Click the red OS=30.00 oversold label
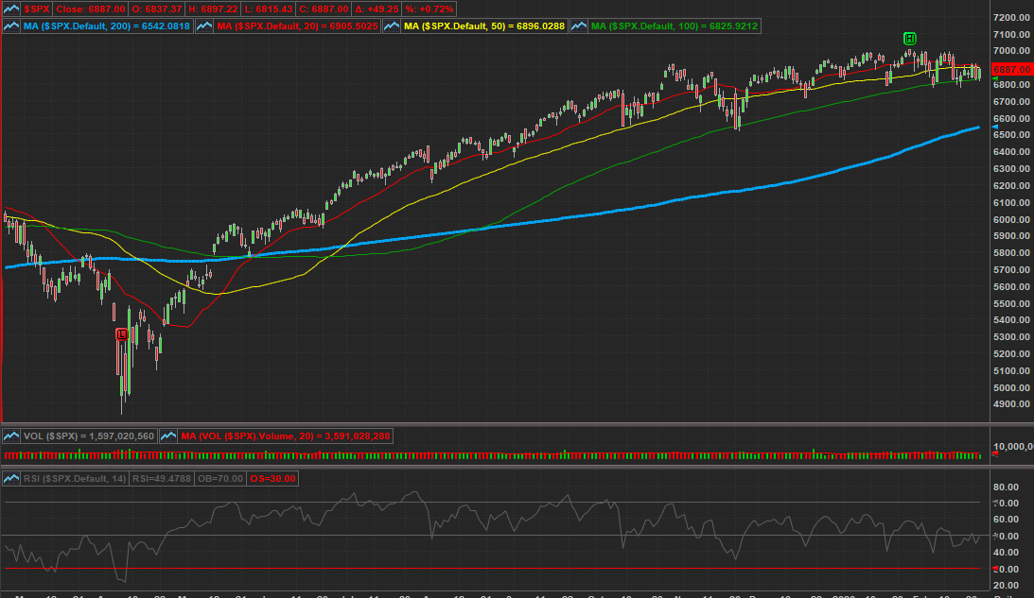 point(273,479)
